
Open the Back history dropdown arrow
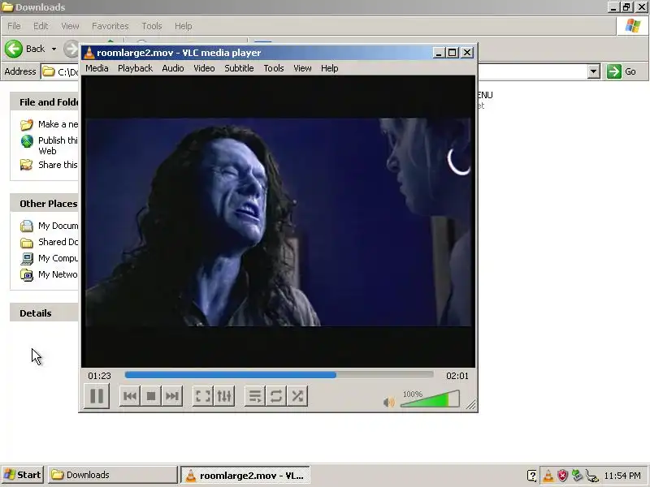(x=54, y=49)
